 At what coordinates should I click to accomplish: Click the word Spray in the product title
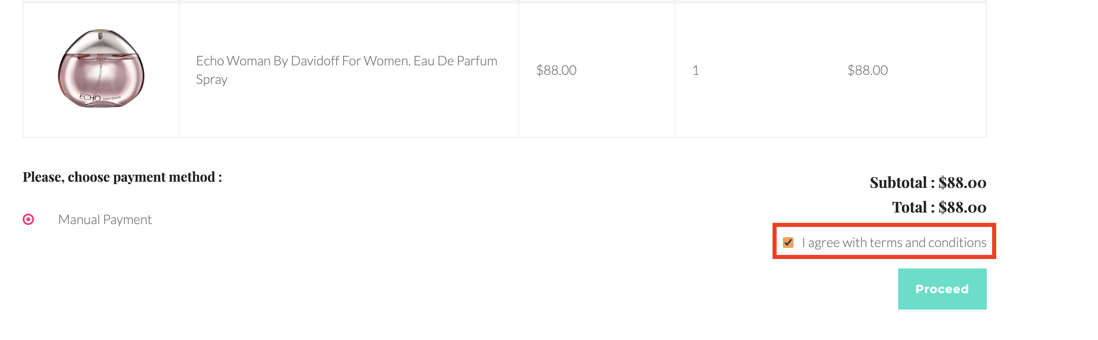click(x=212, y=80)
